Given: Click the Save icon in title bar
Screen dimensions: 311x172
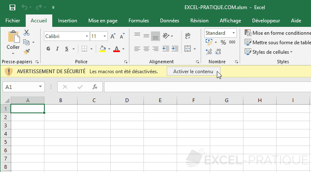Looking at the screenshot, I should coord(12,8).
